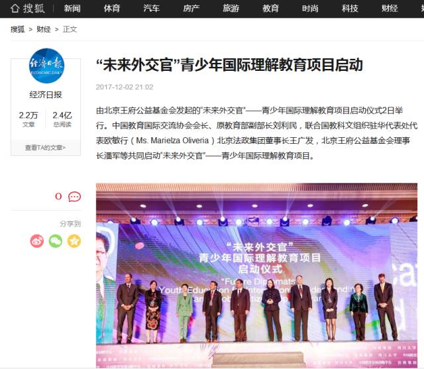Open the 科技 section
424x369 pixels.
tap(350, 9)
